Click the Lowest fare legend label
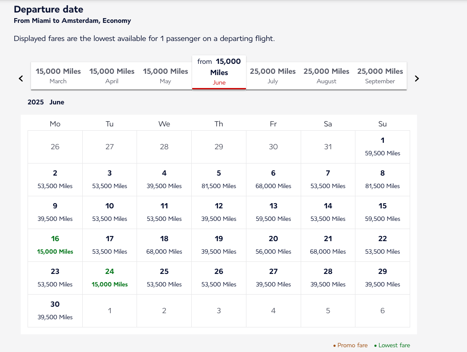 pos(395,345)
